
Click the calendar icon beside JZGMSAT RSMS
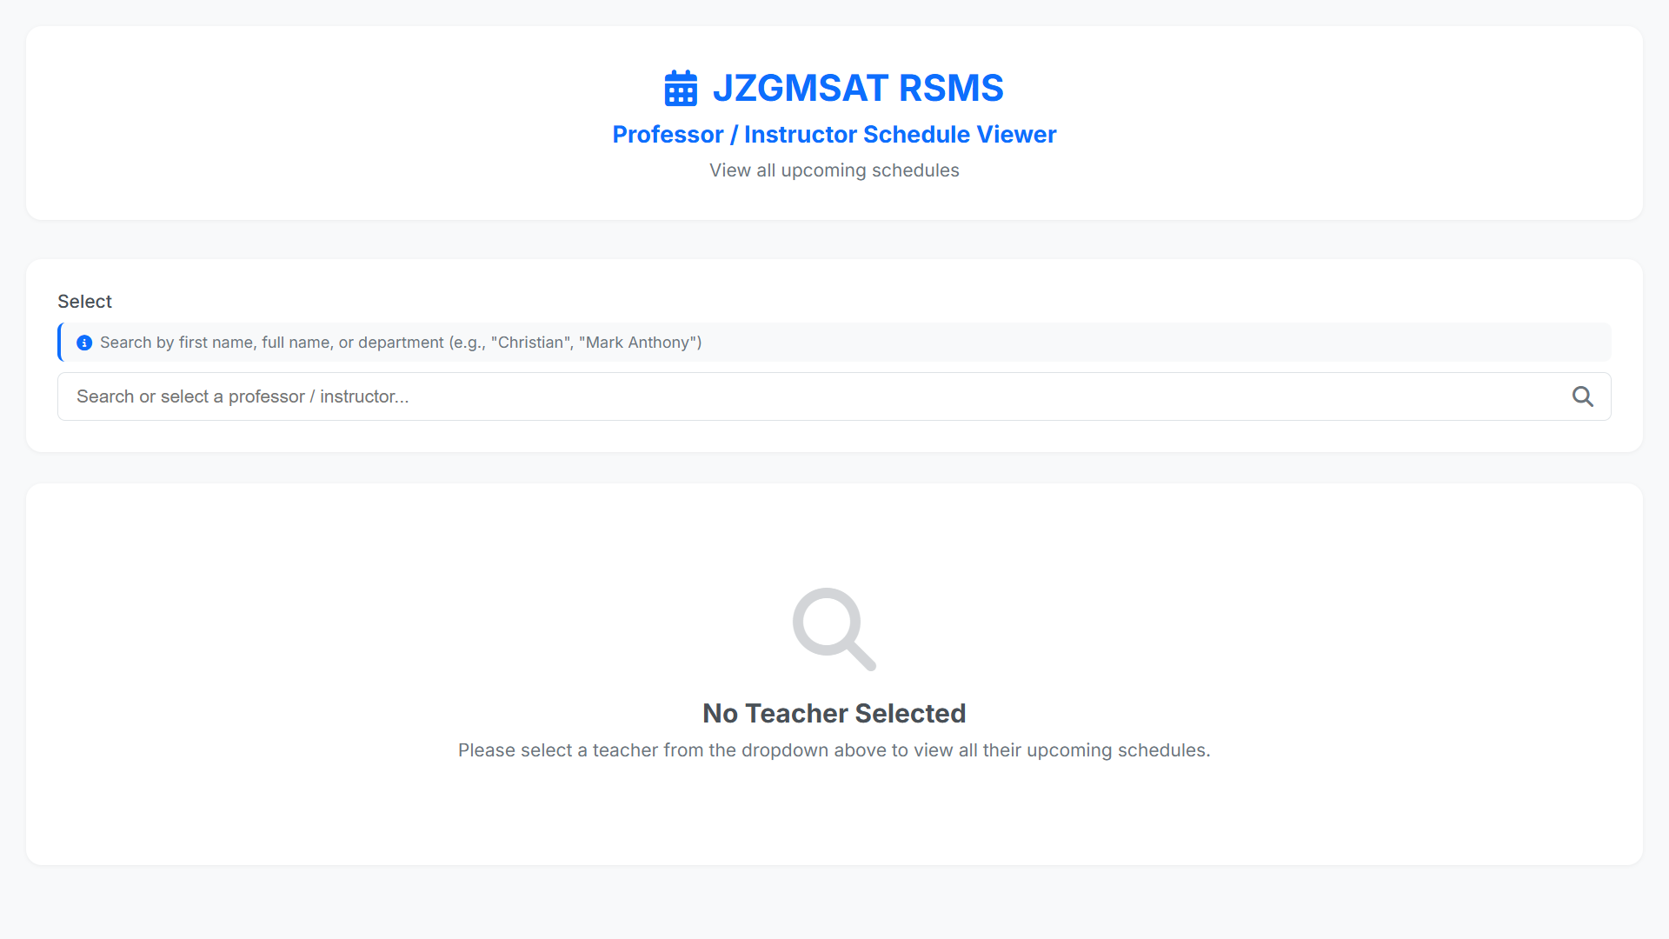[x=681, y=88]
